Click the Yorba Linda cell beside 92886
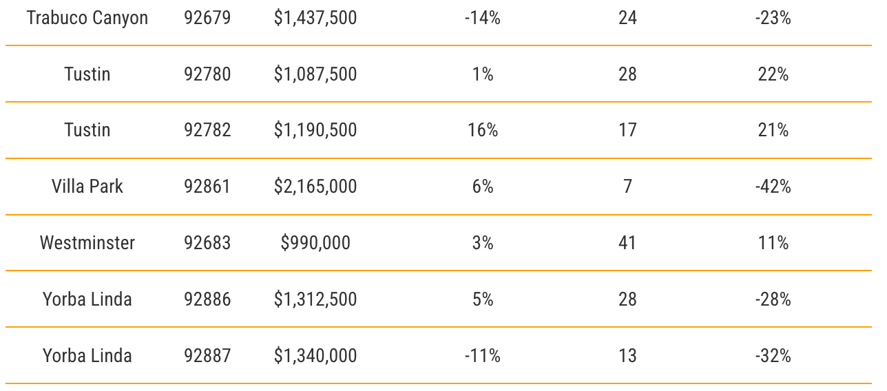Screen dimensions: 887x391 87,299
